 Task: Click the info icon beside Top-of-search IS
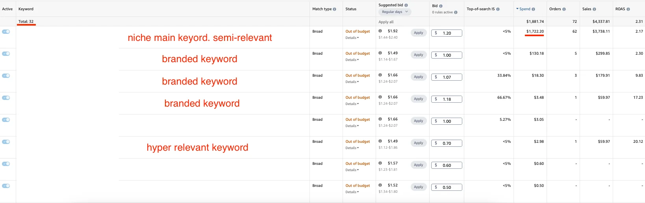[x=498, y=9]
